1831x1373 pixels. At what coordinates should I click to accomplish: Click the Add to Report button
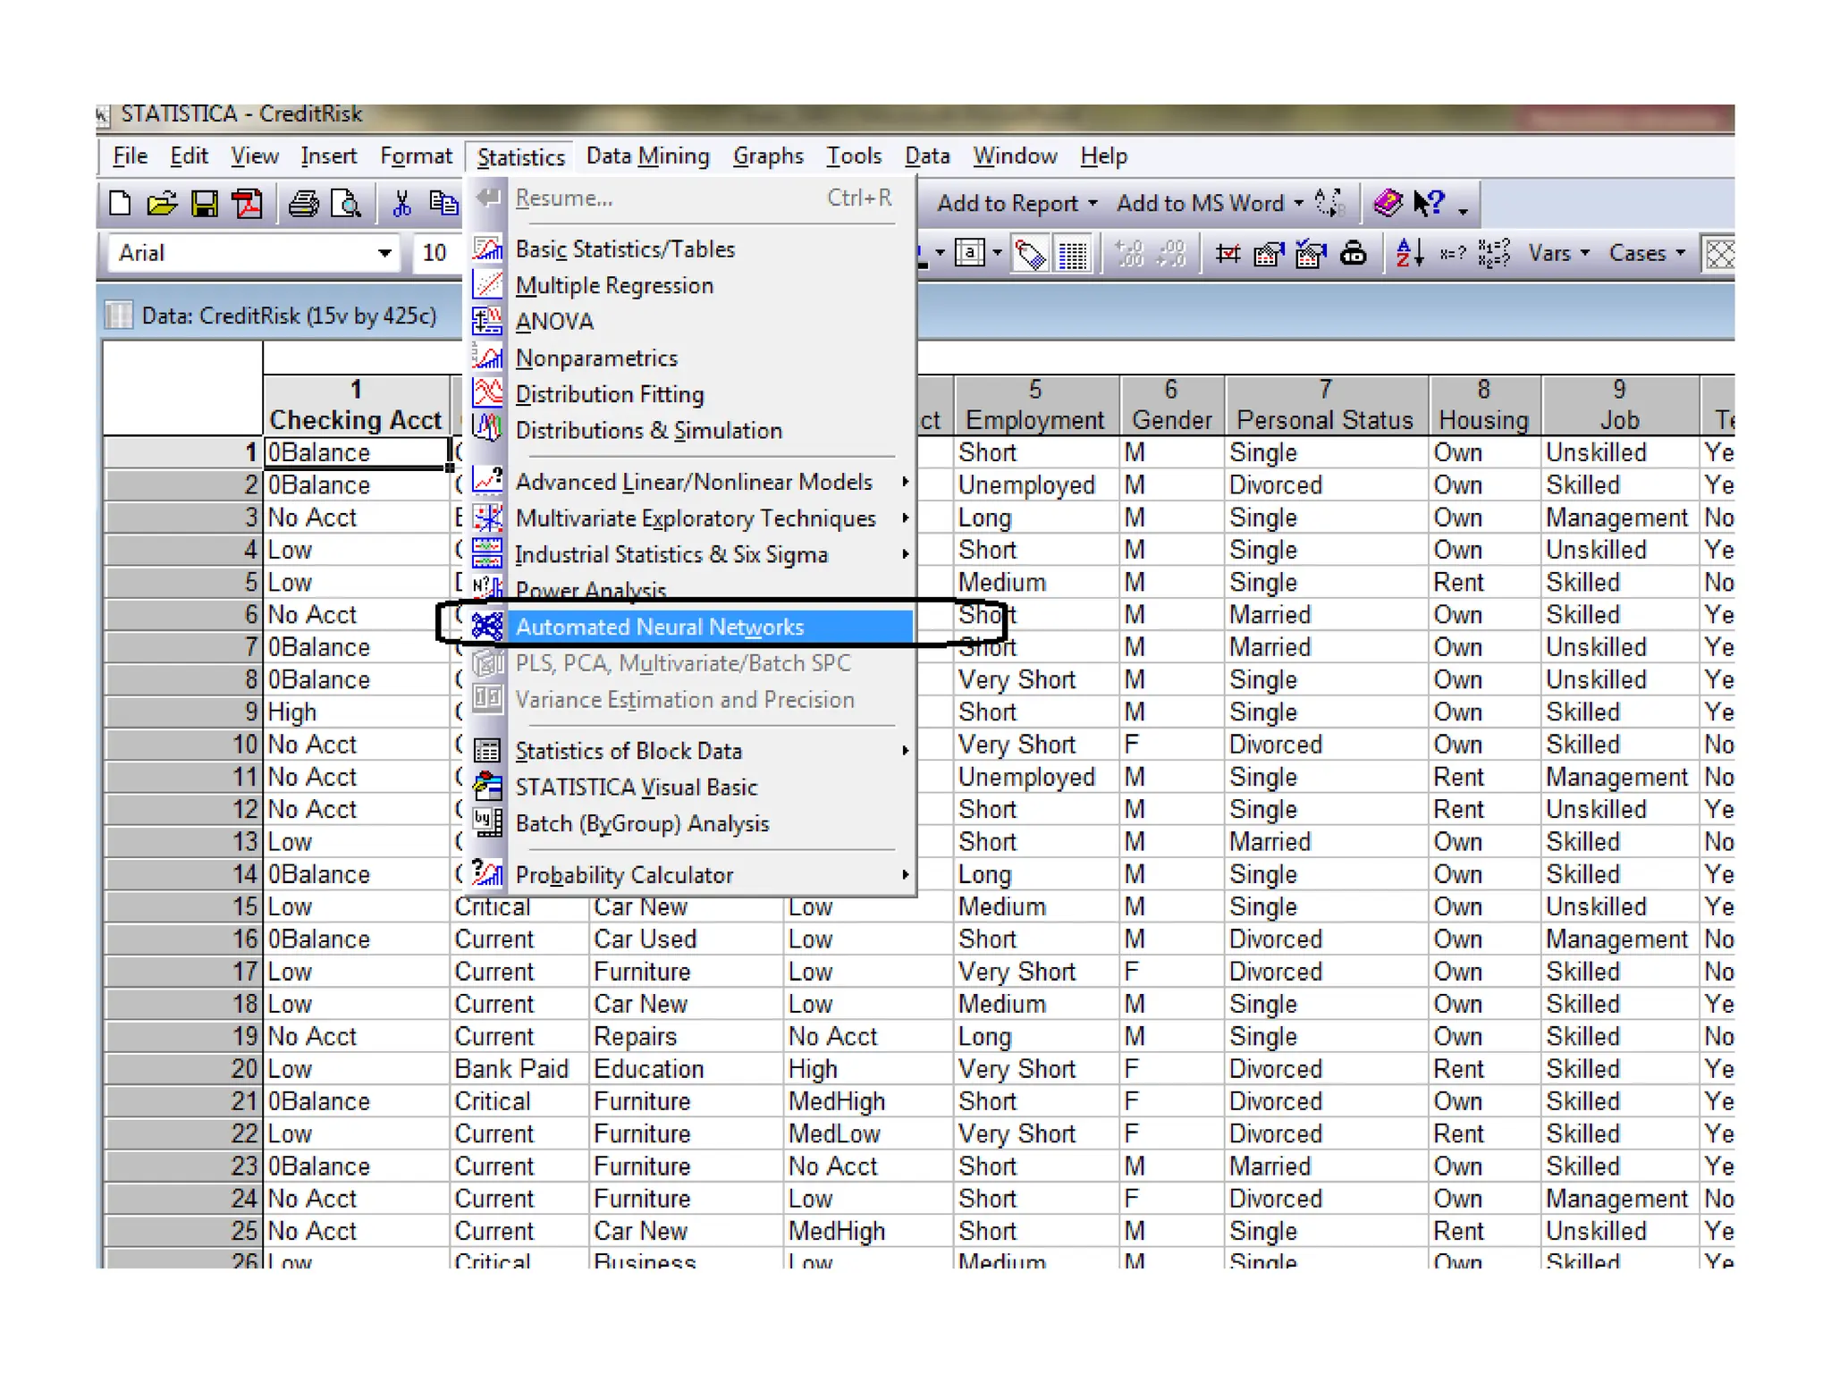coord(1008,204)
